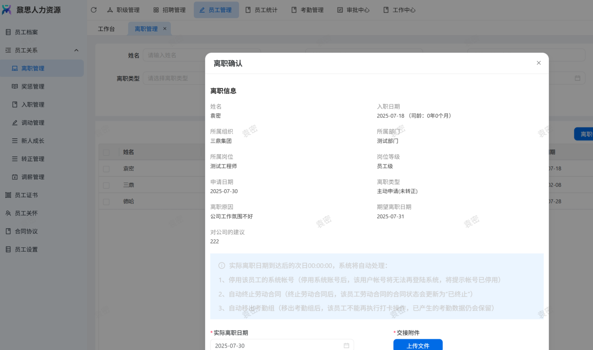Switch to the 工作台 tab
The height and width of the screenshot is (350, 593).
point(106,29)
